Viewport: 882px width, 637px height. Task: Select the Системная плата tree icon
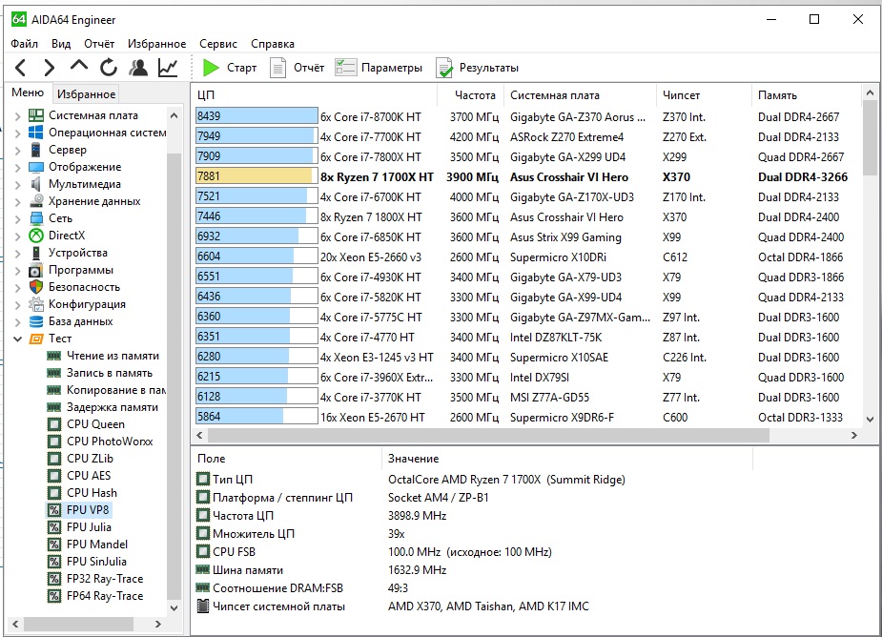tap(36, 115)
